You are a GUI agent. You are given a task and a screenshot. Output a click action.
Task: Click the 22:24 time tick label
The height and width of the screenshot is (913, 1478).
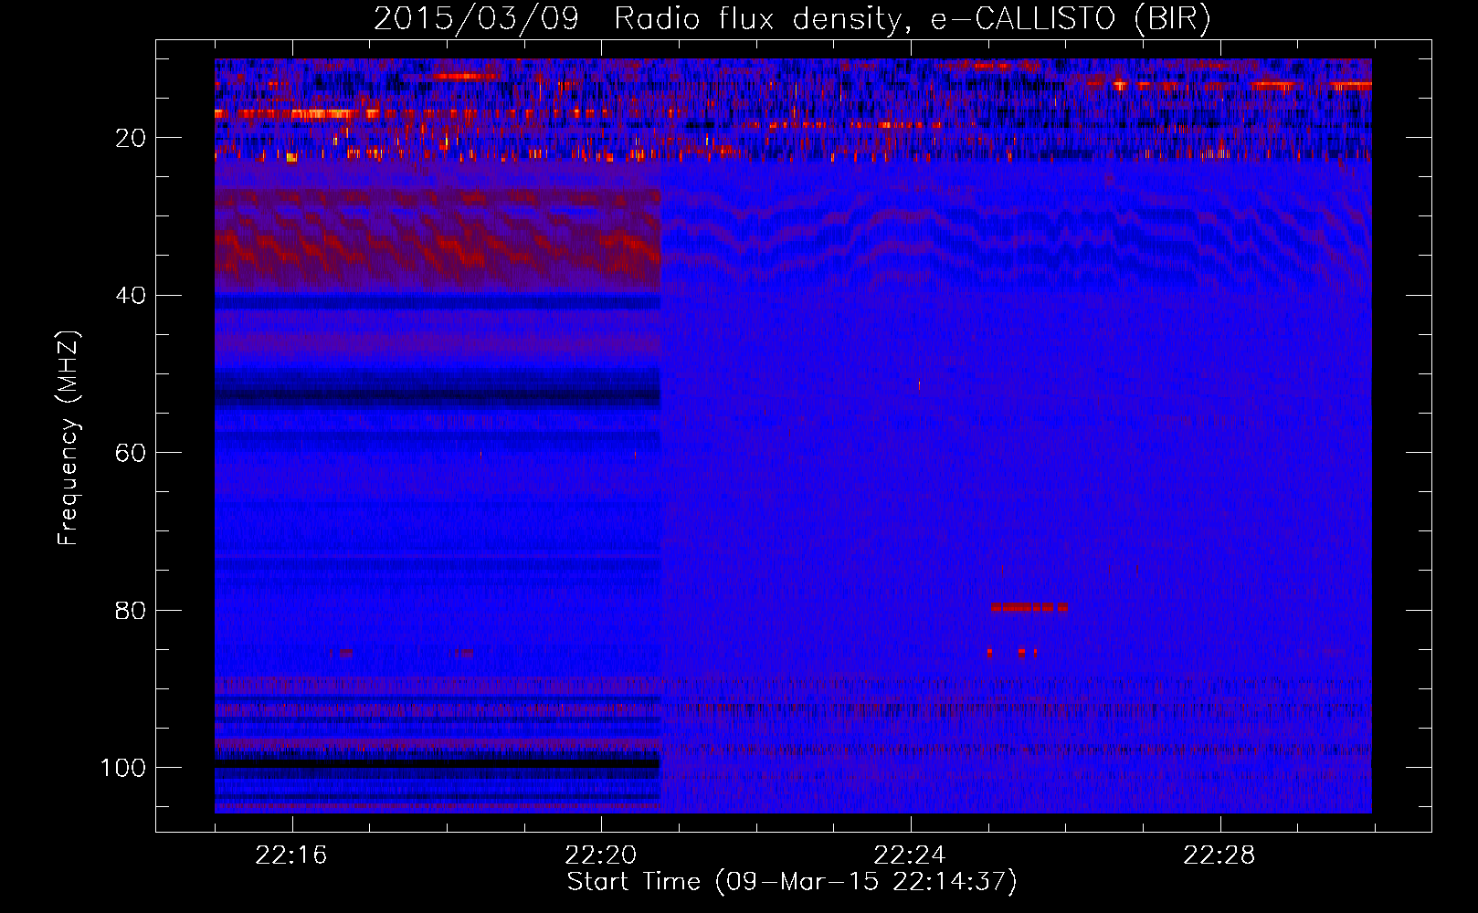(x=910, y=855)
